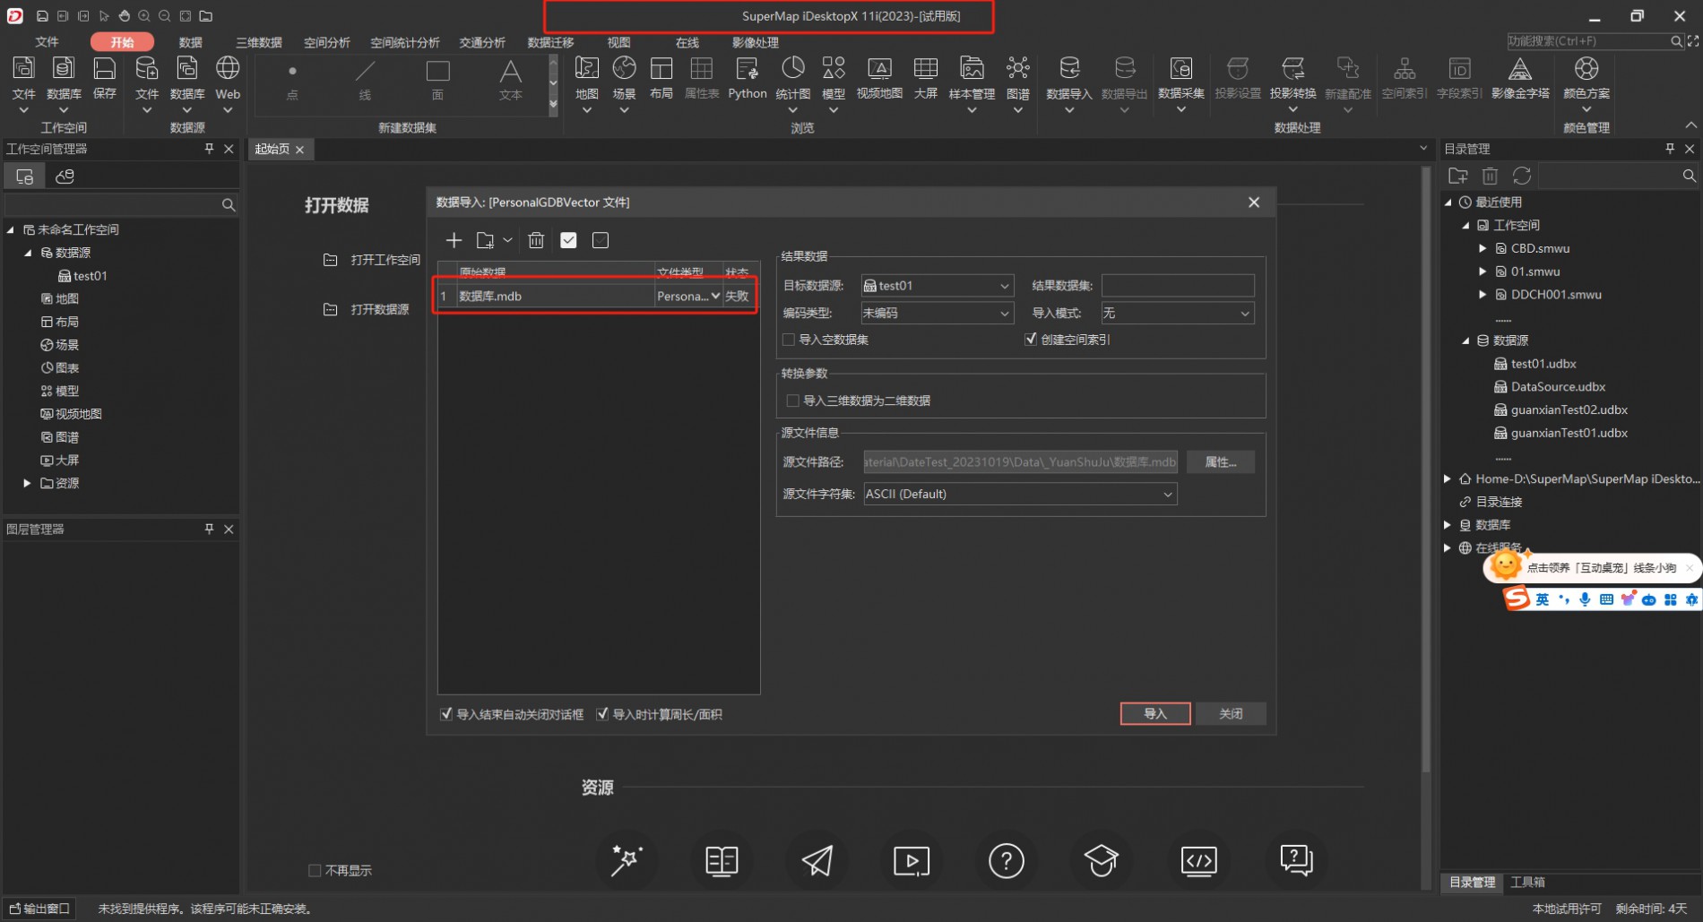
Task: Delete selected import item with trash icon
Action: (x=536, y=240)
